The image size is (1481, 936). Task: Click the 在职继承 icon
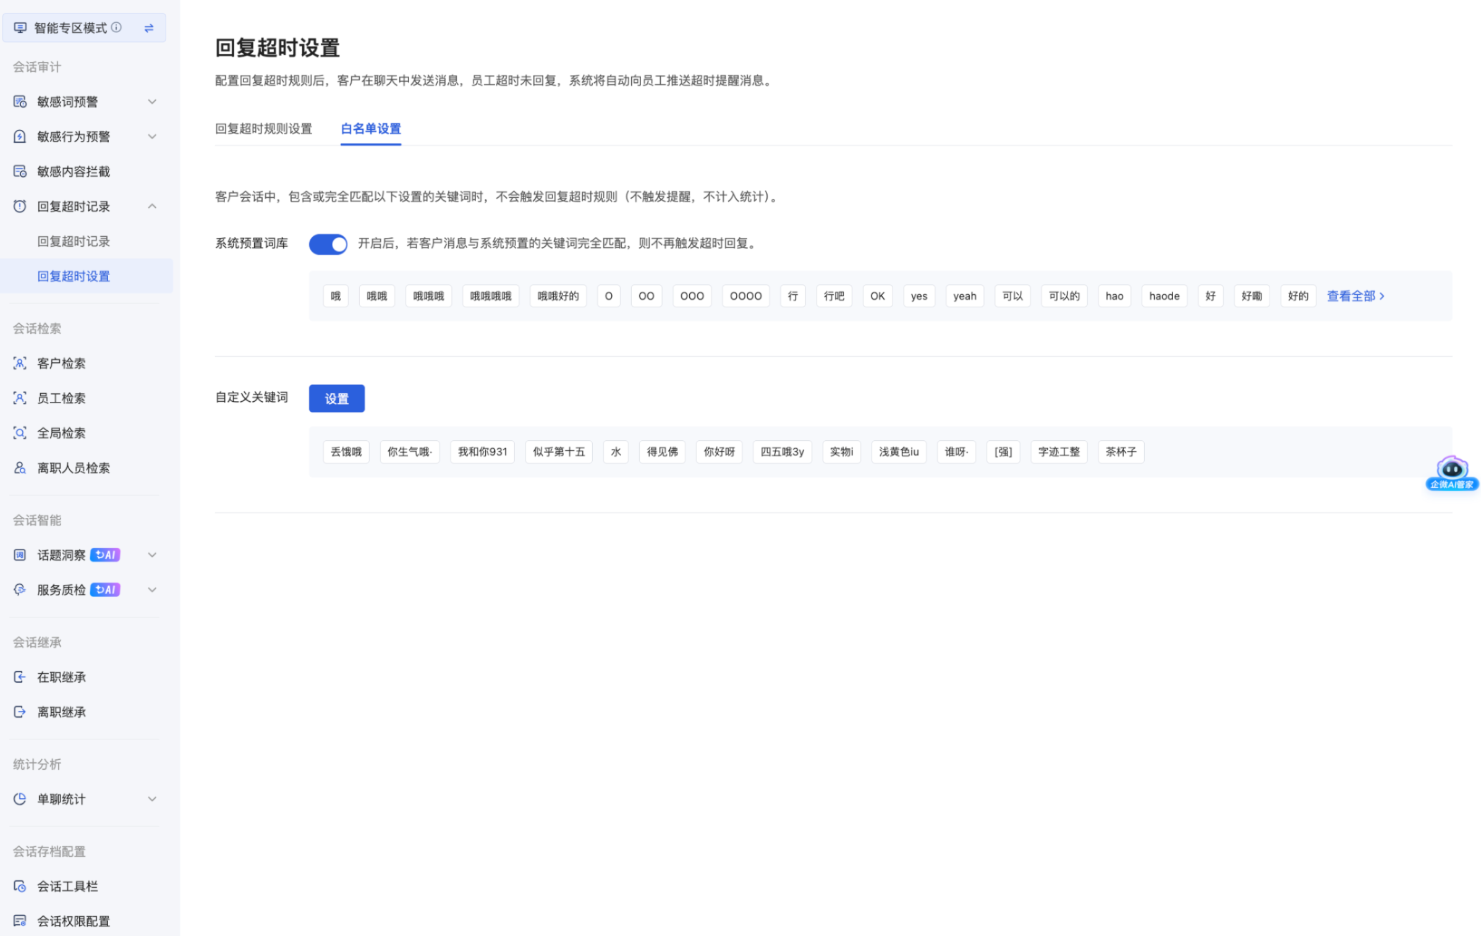(x=20, y=677)
